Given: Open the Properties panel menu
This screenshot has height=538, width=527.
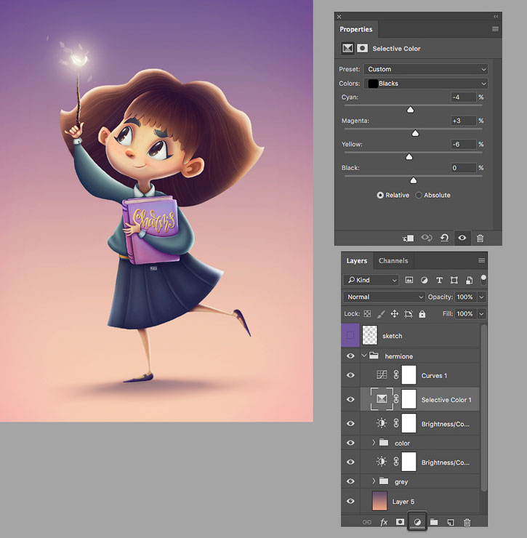Looking at the screenshot, I should [495, 29].
